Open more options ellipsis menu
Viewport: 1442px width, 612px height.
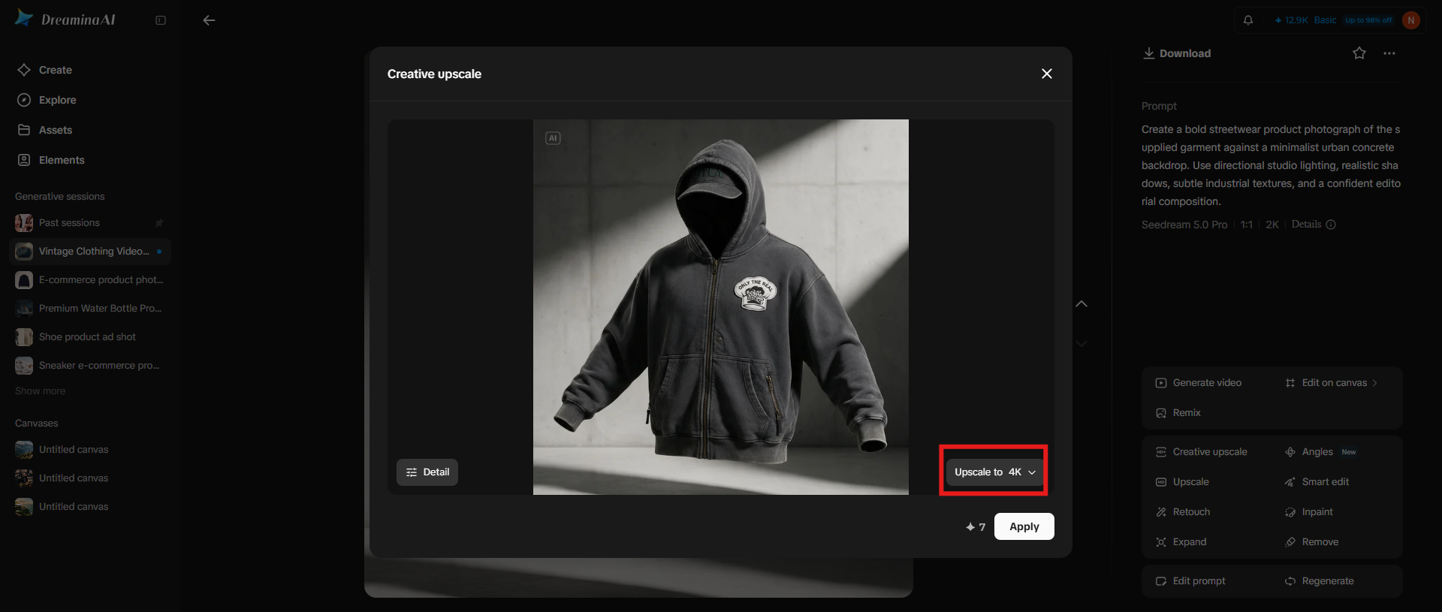point(1389,53)
